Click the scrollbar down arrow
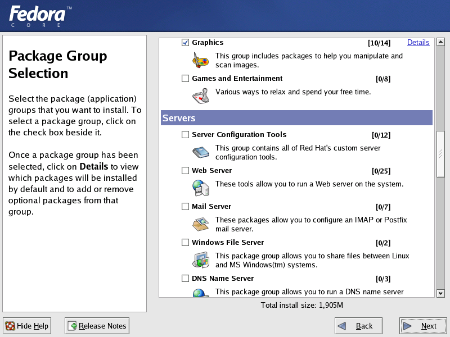The width and height of the screenshot is (450, 337). (440, 293)
